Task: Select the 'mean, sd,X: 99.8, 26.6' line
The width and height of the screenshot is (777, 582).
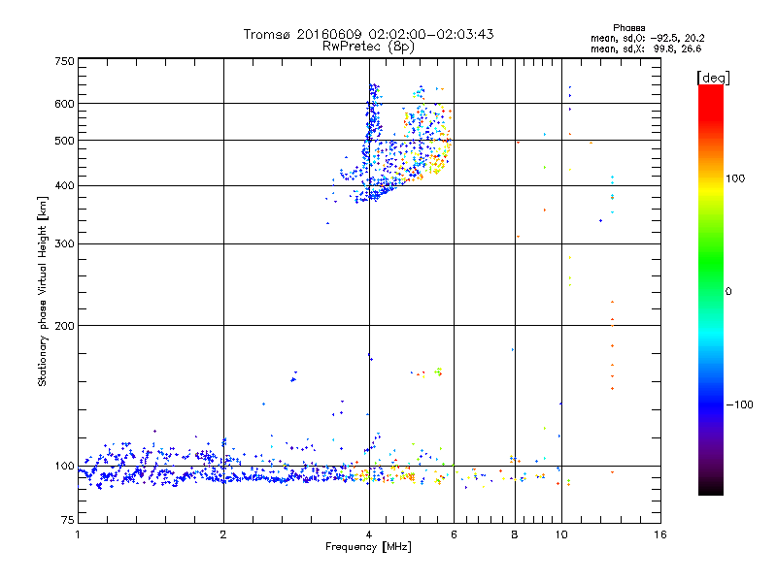Action: [646, 48]
